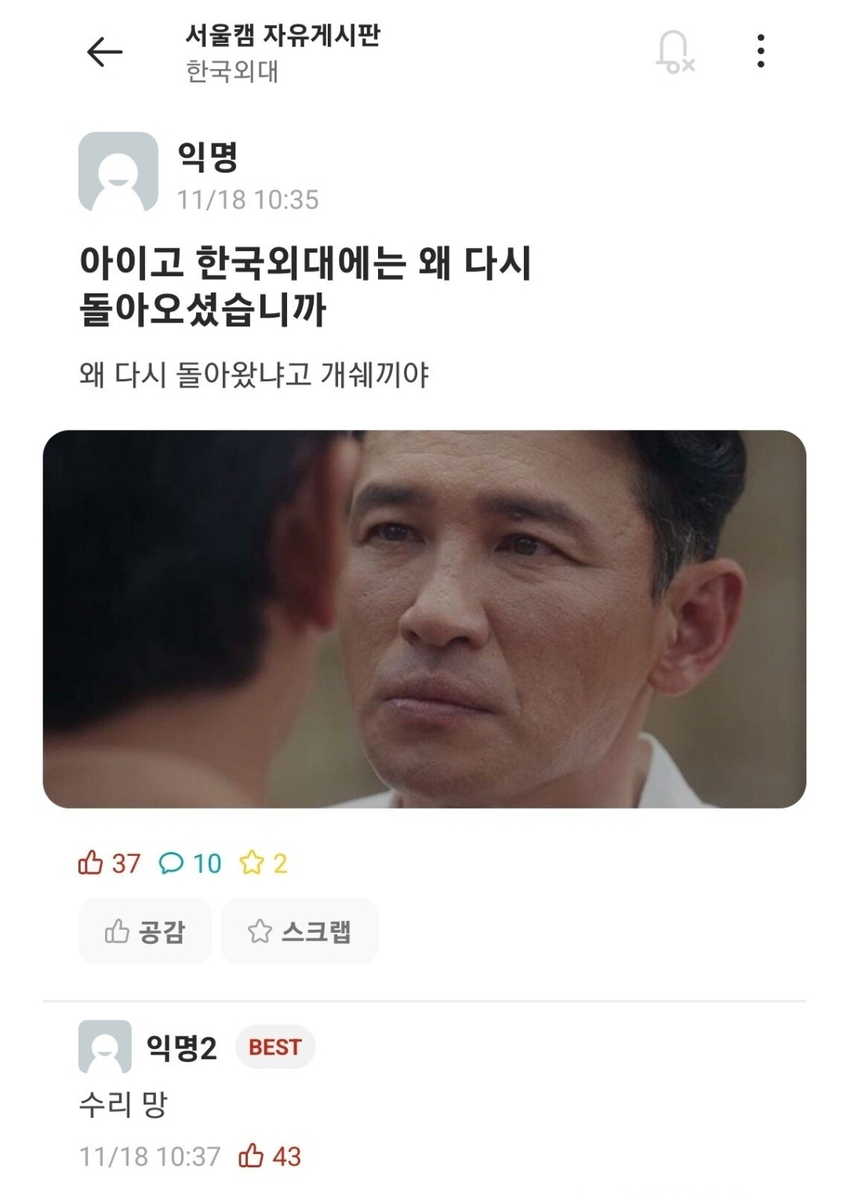Screen dimensions: 847x1194
Task: Click the 한국외대 subtitle in header
Action: (x=232, y=71)
